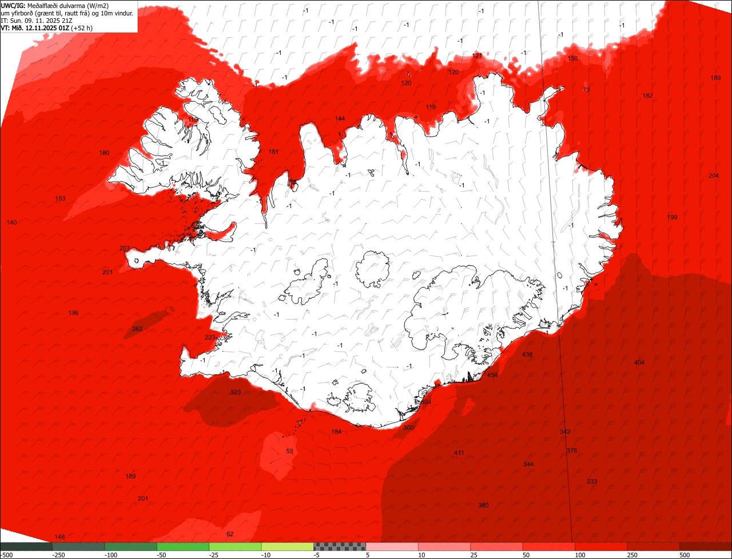Click the map value '223'
The width and height of the screenshot is (732, 559).
[210, 337]
